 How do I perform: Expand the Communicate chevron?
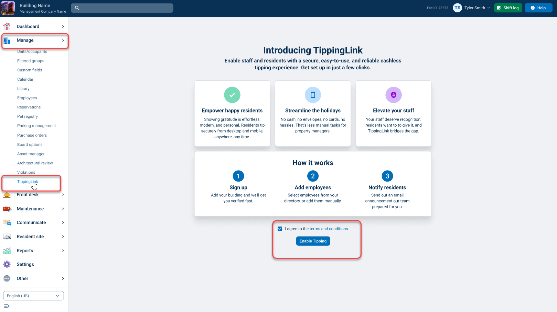click(63, 223)
